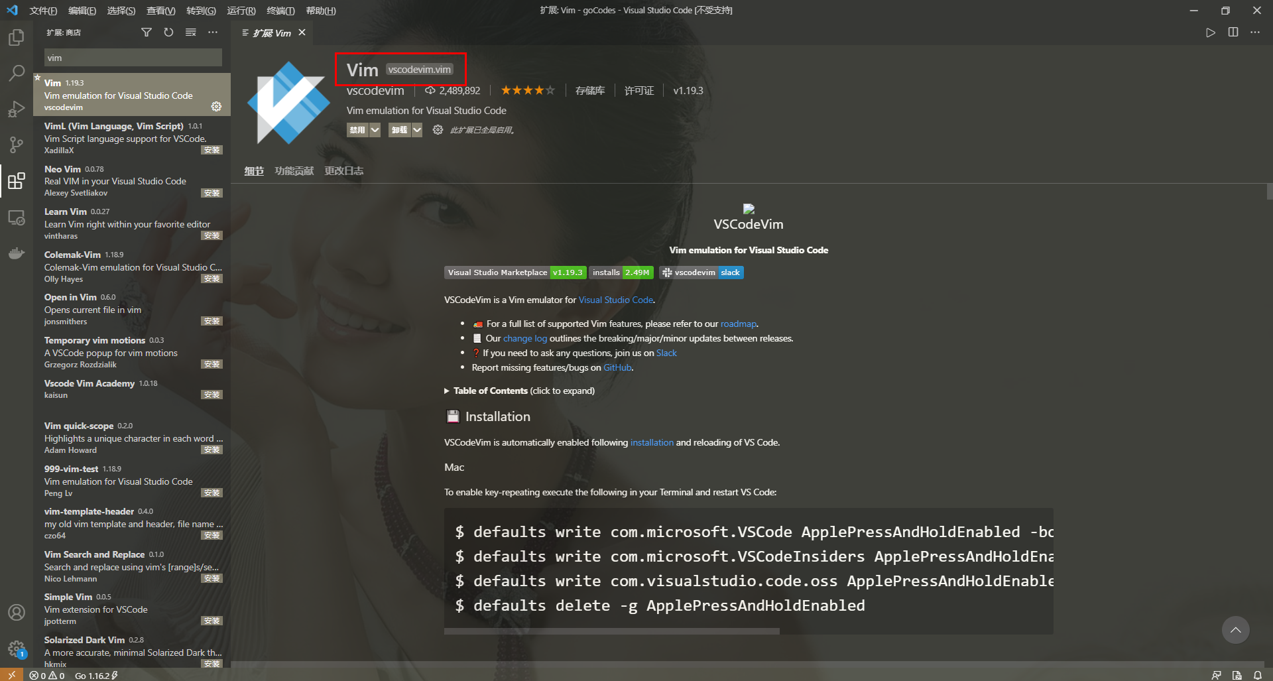Install the VimL extension

point(212,150)
